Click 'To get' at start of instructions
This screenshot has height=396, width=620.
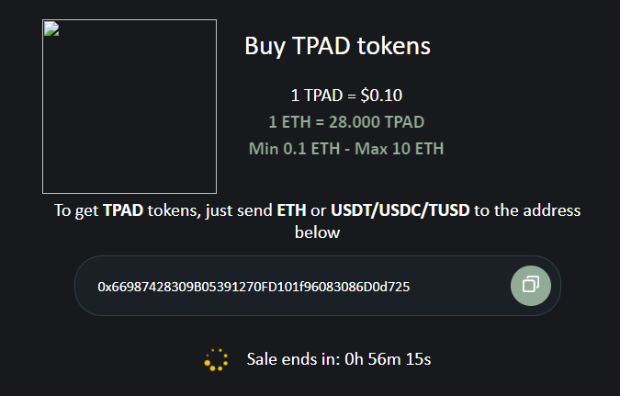(x=76, y=210)
